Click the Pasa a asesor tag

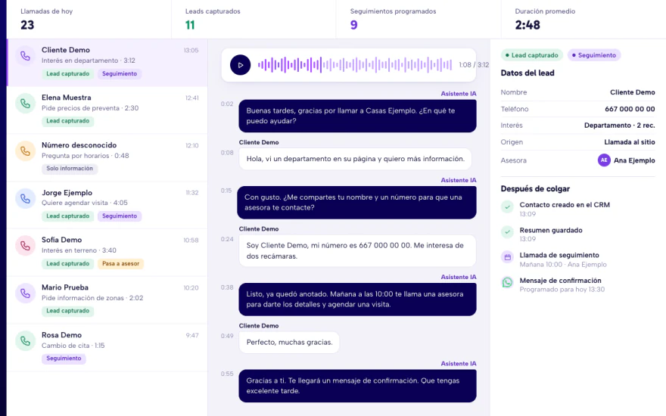(x=121, y=264)
